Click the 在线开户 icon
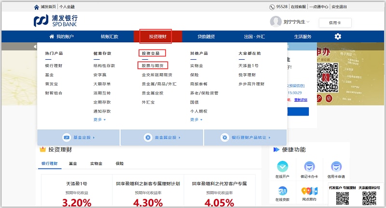Screen dimensions: 386x208 point(283,167)
